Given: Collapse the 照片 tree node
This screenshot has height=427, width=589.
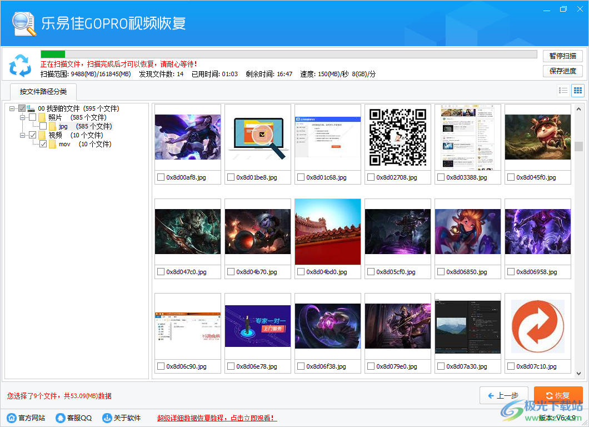Looking at the screenshot, I should pos(23,118).
